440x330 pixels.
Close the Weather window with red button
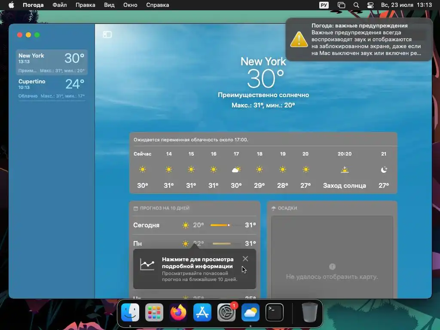click(20, 35)
